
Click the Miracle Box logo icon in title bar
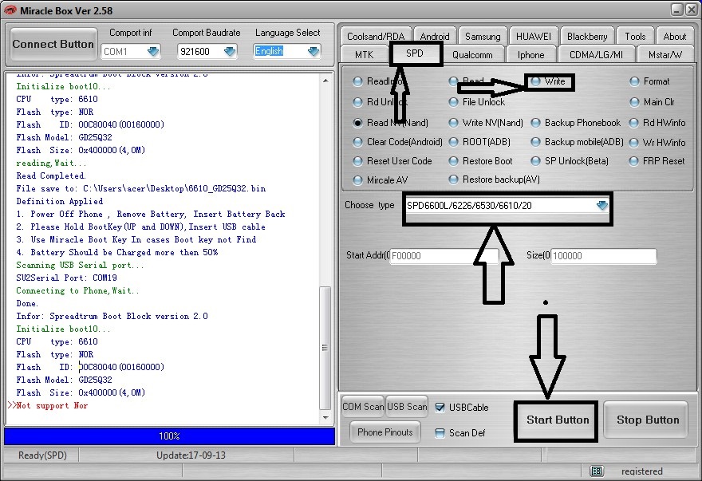10,9
